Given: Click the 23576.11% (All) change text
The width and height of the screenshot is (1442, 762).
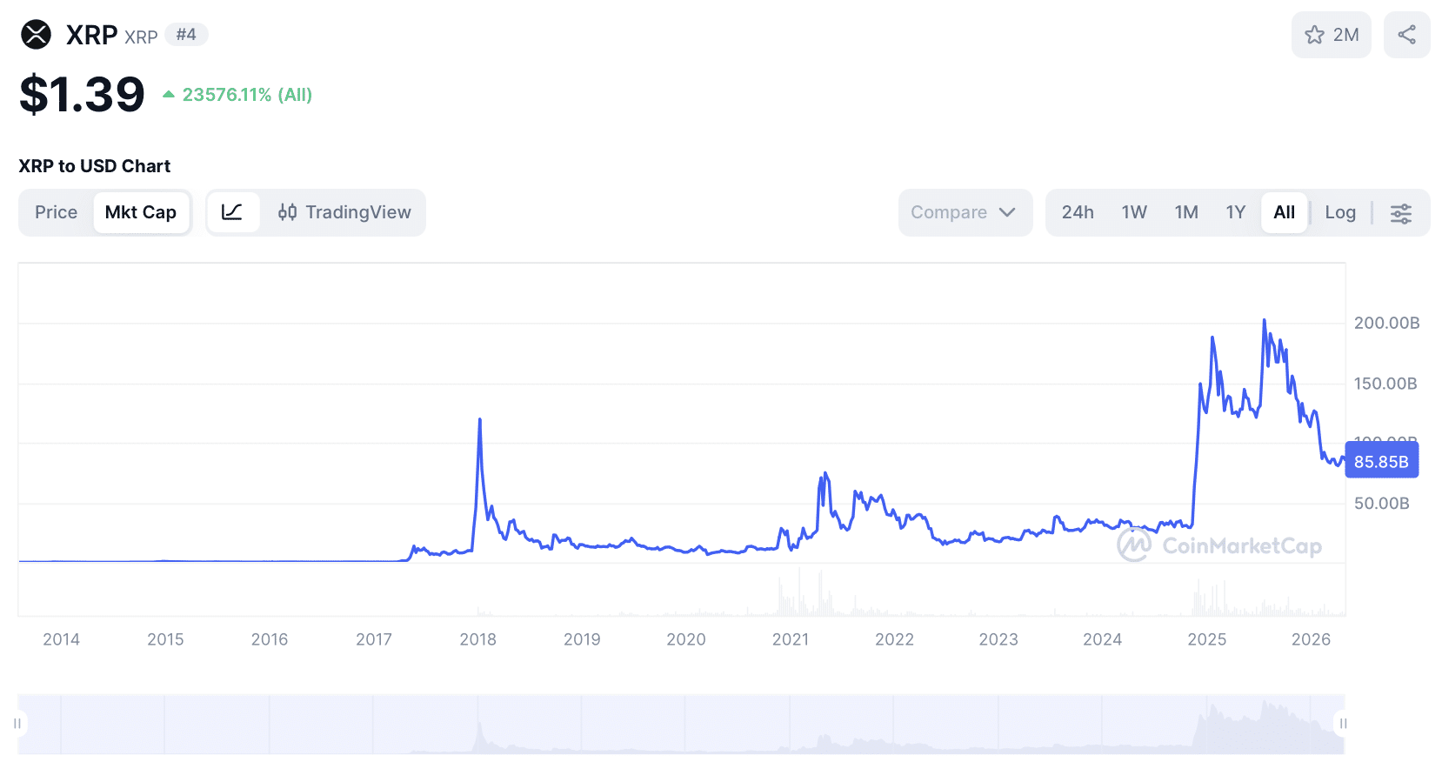Looking at the screenshot, I should [247, 95].
